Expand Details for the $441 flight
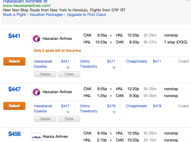Screen dimensions: 191x142 point(45,74)
